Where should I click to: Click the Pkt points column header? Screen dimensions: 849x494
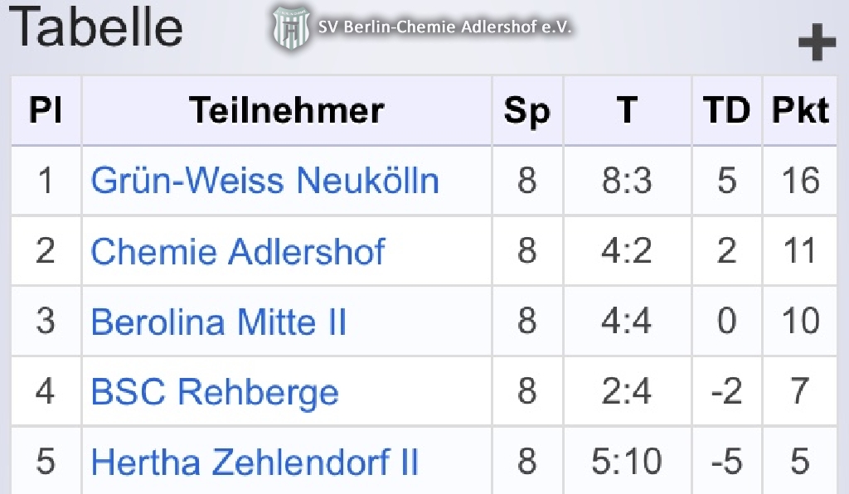tap(800, 110)
